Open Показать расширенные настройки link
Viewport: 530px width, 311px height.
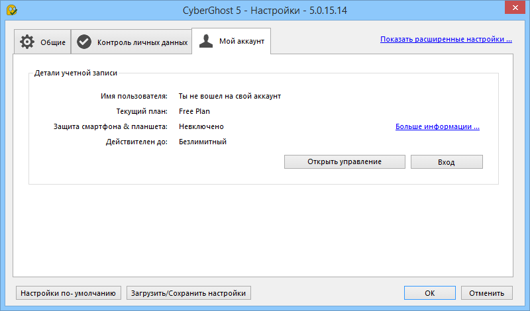tap(446, 39)
